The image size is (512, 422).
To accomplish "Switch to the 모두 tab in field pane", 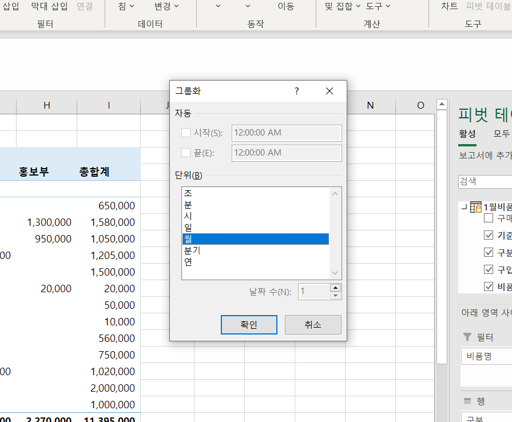I will pyautogui.click(x=501, y=133).
